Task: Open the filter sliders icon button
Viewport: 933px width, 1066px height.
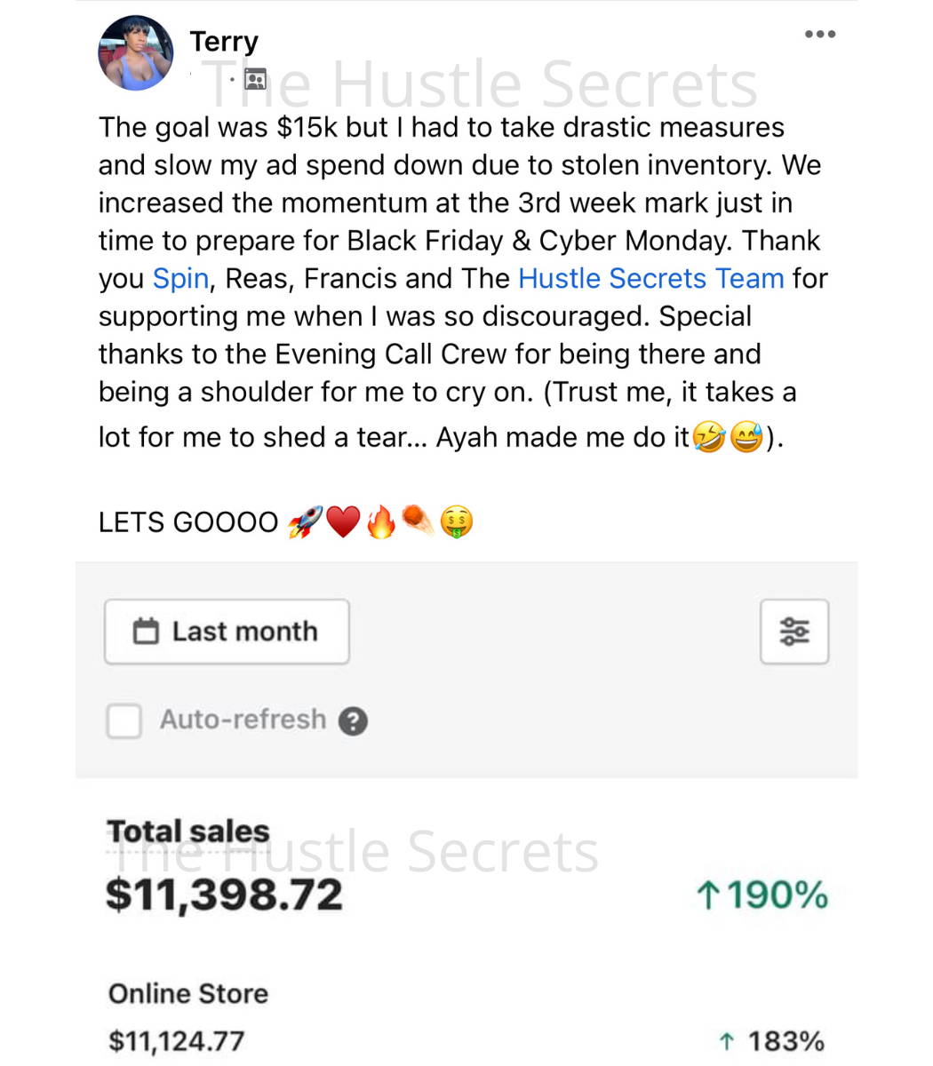Action: click(794, 632)
